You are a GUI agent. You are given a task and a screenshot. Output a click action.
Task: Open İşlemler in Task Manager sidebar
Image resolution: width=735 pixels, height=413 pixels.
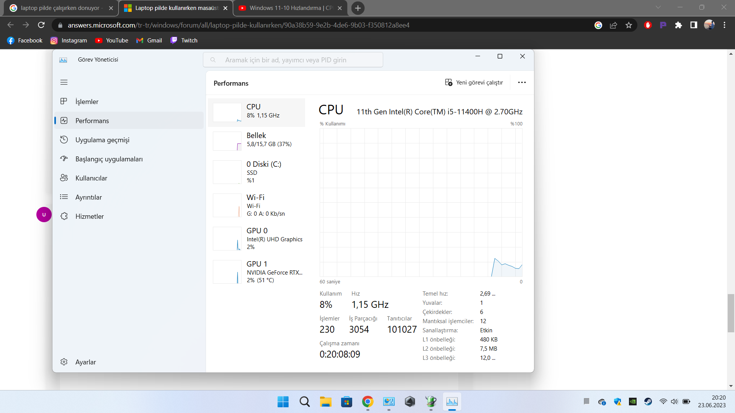click(87, 102)
